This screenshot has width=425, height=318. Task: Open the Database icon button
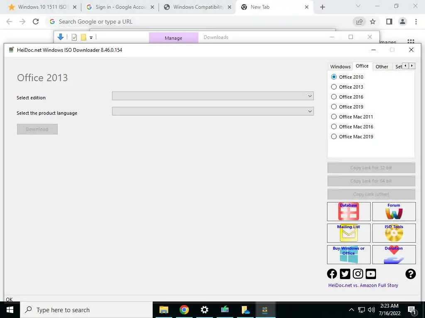[x=349, y=212]
